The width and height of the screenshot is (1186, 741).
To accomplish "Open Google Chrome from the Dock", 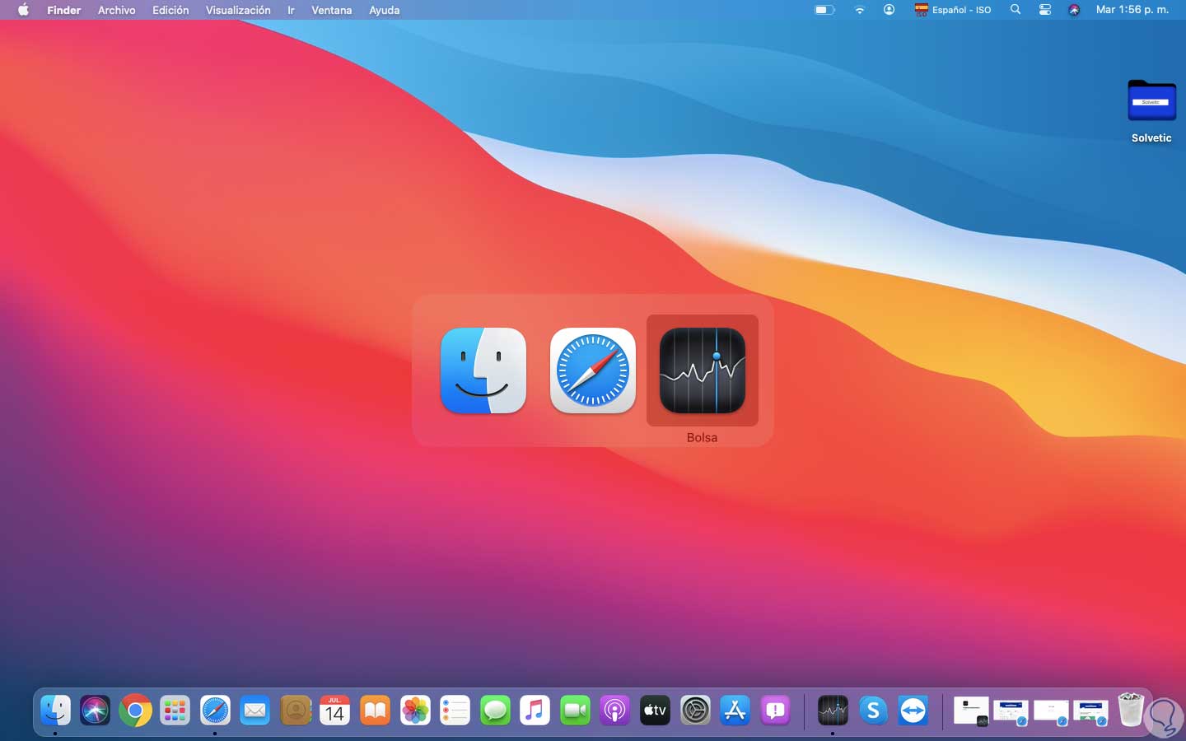I will 135,711.
